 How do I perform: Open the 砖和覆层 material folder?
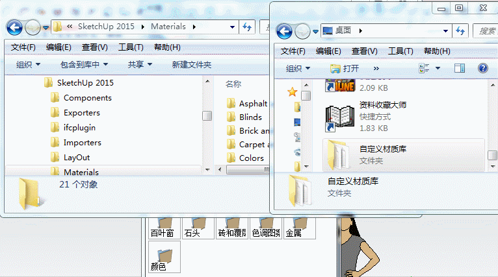(232, 228)
